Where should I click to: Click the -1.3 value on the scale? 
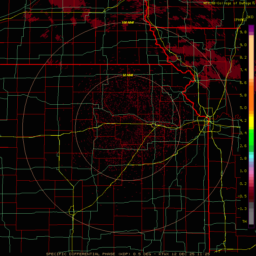pyautogui.click(x=242, y=209)
